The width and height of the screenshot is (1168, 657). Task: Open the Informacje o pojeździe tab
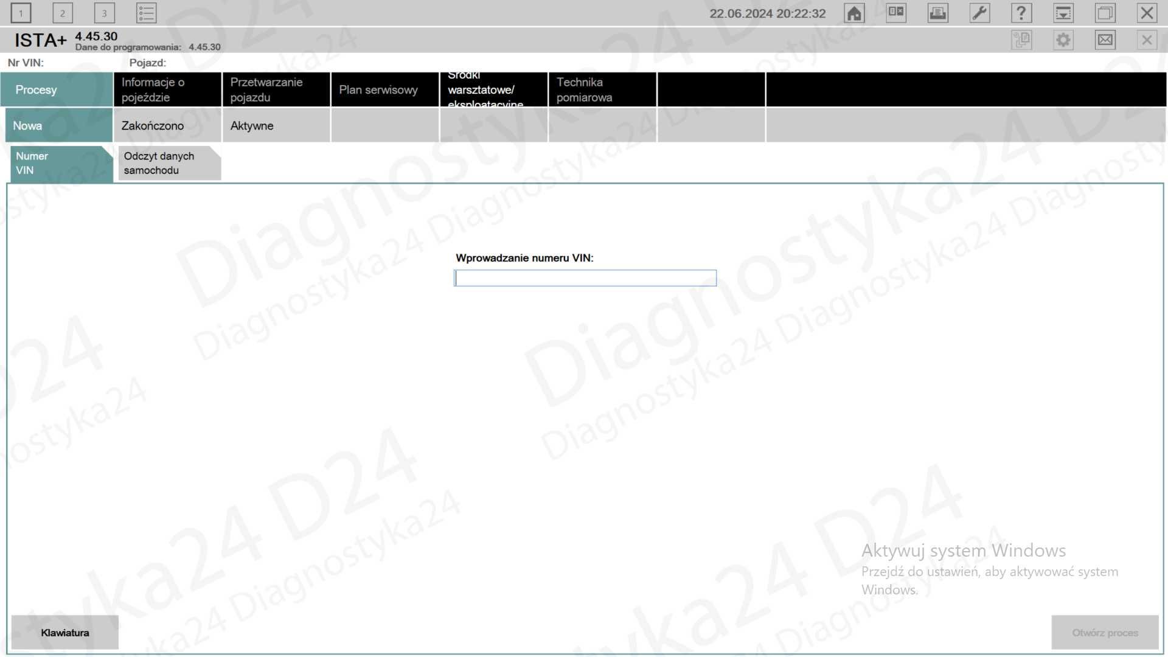point(167,89)
